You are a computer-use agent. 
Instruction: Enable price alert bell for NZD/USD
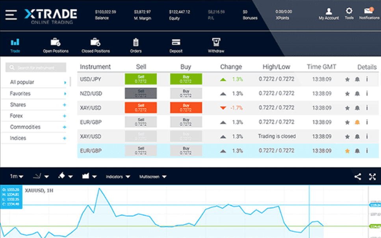pos(357,93)
